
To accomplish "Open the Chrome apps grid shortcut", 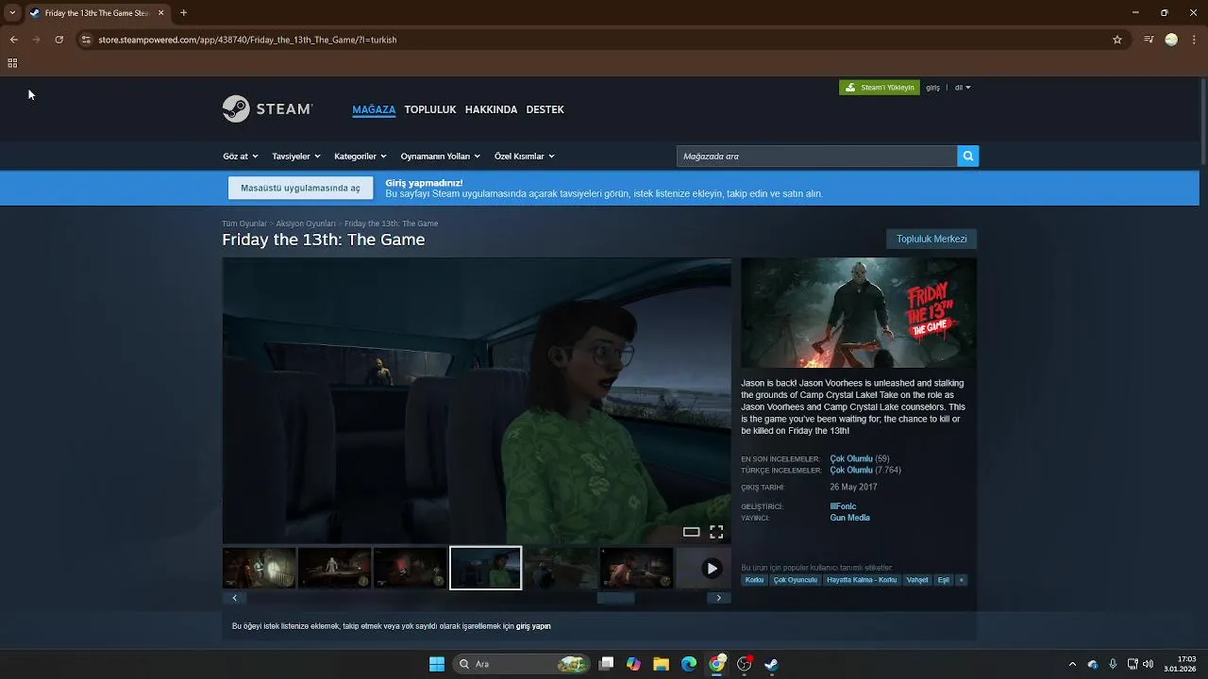I will [12, 63].
